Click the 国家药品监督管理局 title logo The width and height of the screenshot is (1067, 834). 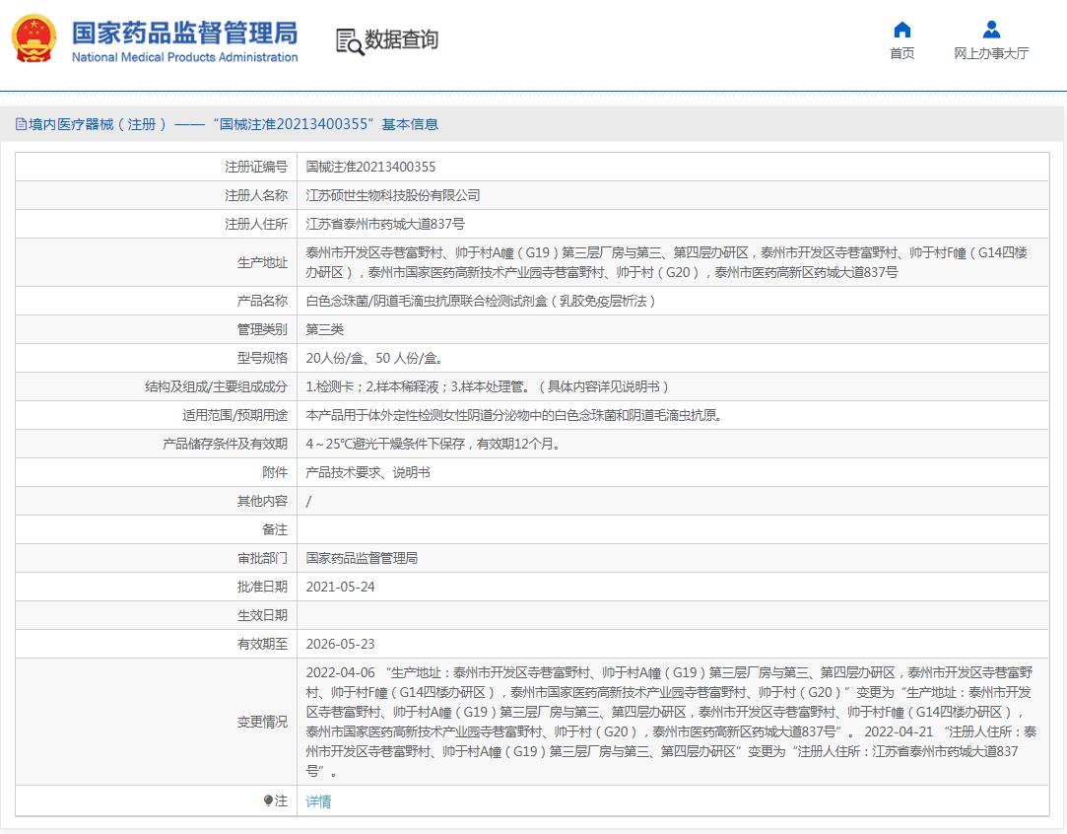(184, 40)
